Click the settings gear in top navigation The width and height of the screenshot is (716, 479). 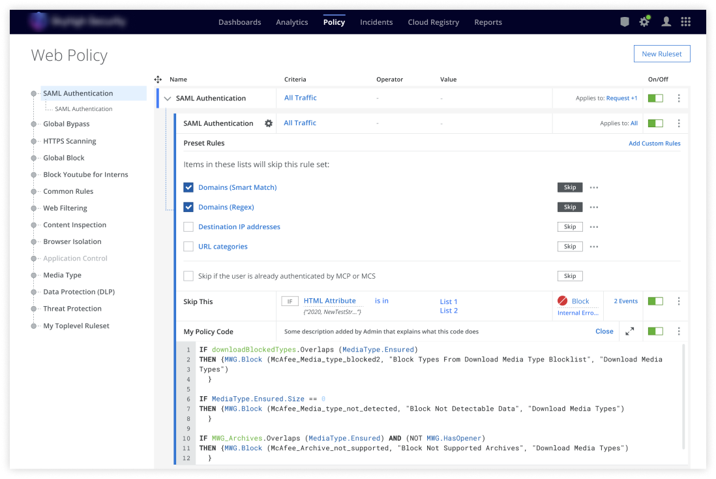pos(644,22)
